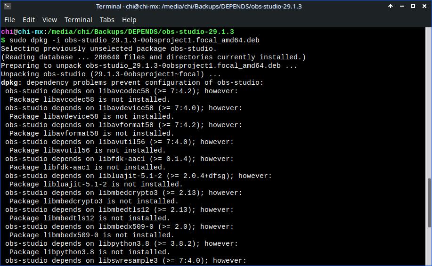Click 'depends on libpython3.8 (>= 3.8.2)' line
The width and height of the screenshot is (432, 266).
(x=122, y=244)
